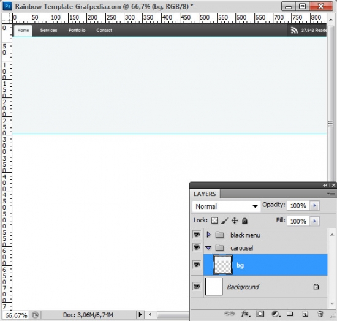Create a new group with the folder icon

(290, 314)
